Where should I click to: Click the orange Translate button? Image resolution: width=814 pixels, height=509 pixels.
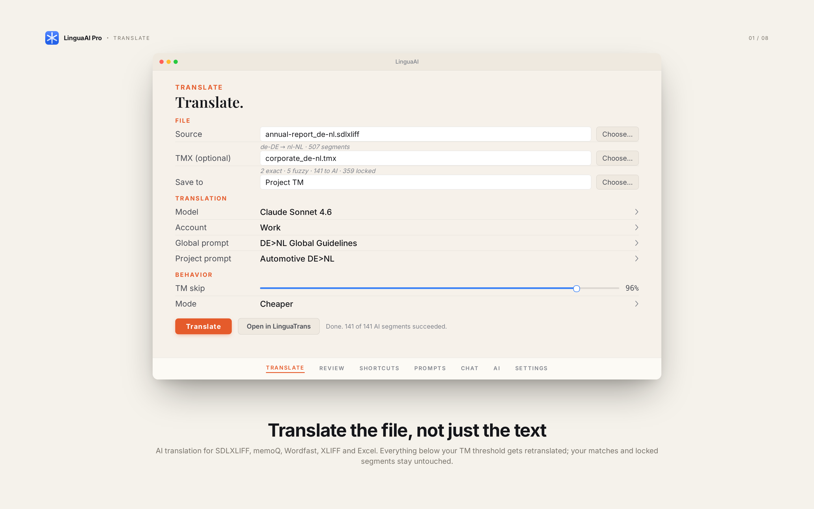[x=203, y=326]
